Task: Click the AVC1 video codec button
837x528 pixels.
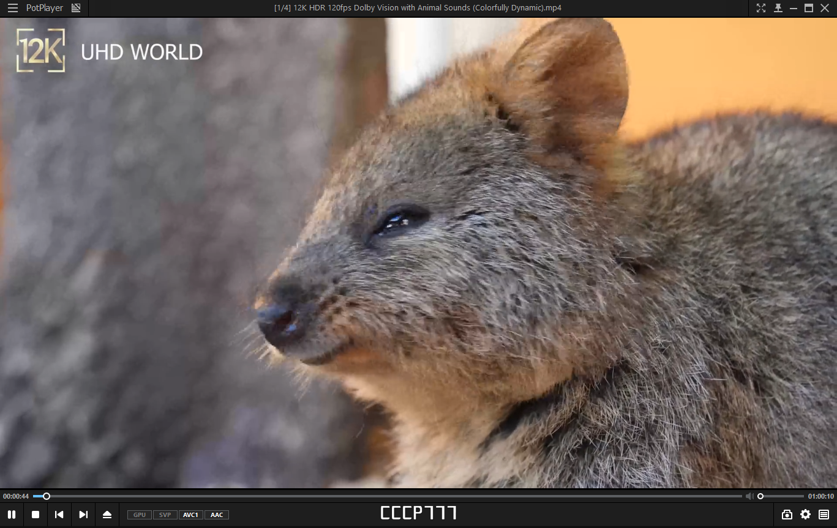Action: tap(190, 515)
